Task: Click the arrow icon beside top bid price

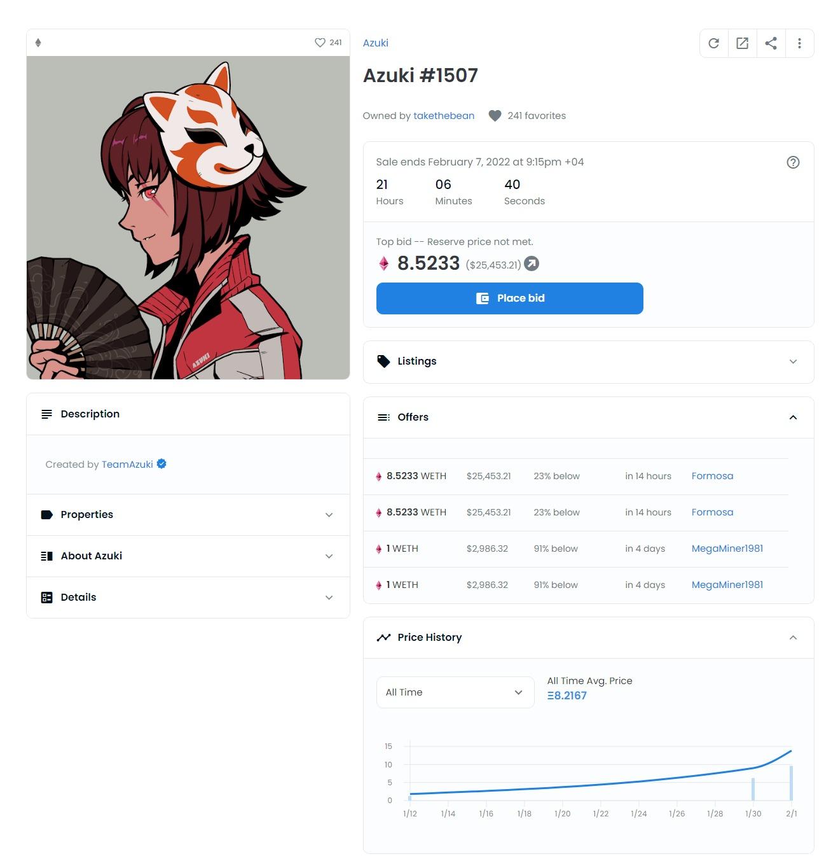Action: [532, 263]
